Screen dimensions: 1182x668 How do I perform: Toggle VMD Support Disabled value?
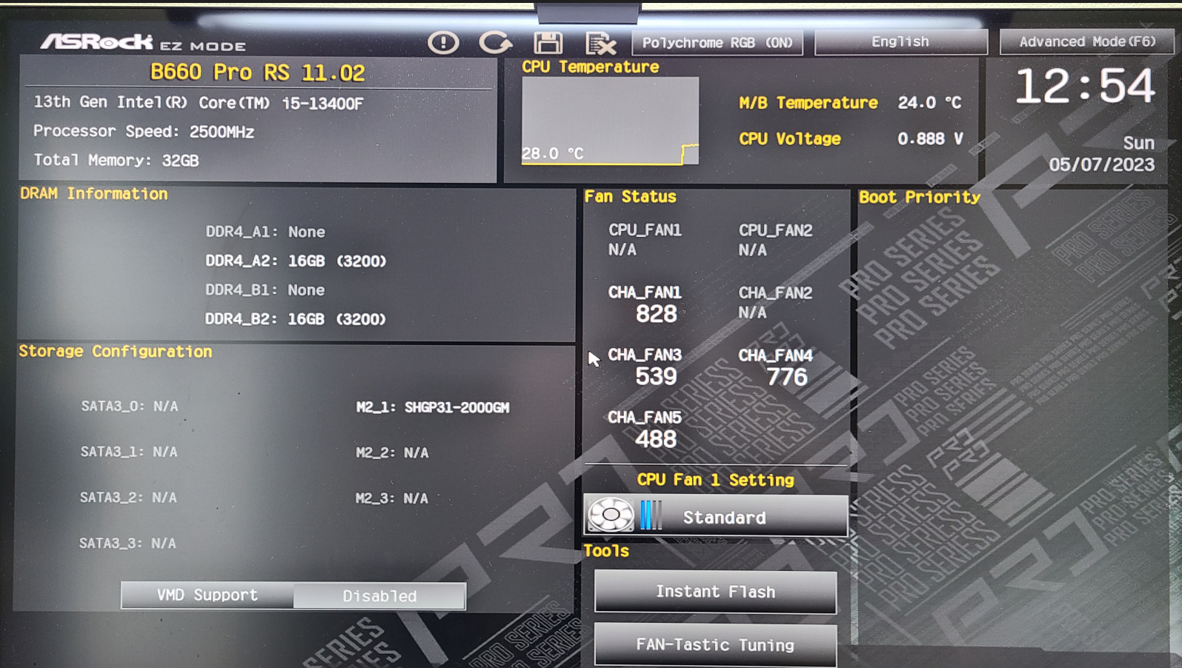tap(379, 596)
